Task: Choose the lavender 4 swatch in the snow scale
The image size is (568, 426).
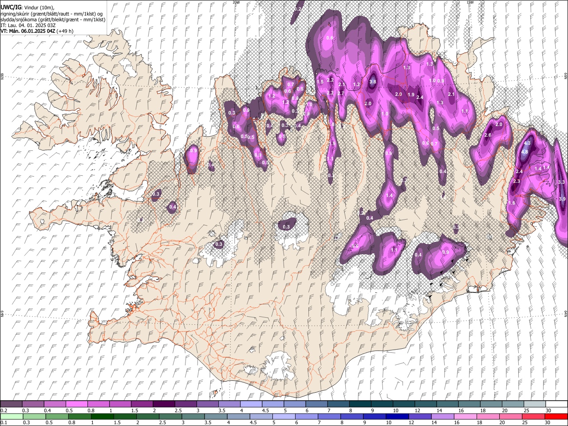Action: [251, 404]
